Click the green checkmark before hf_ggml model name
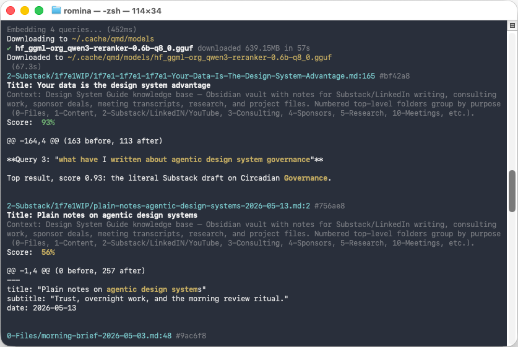Screen dimensions: 518x347 click(9, 48)
